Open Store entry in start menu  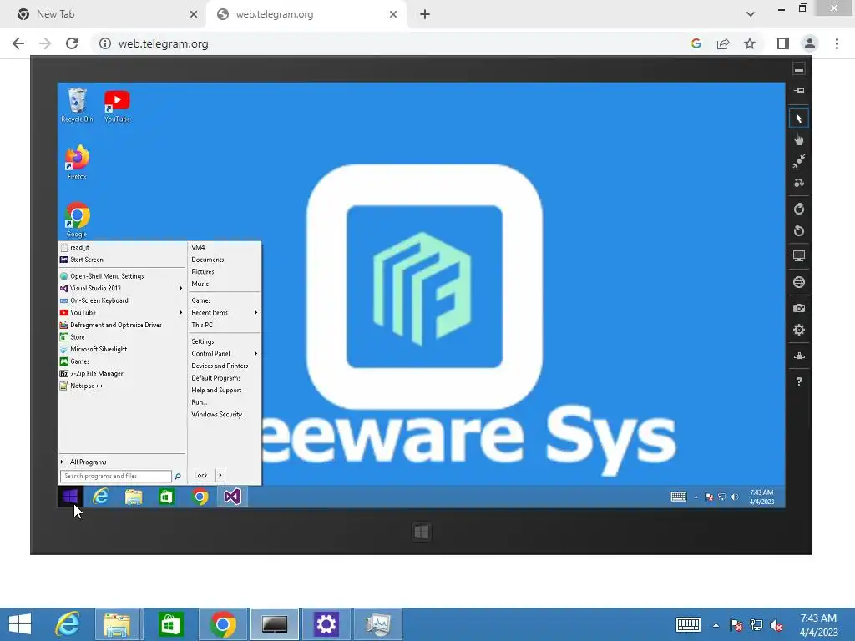click(77, 337)
